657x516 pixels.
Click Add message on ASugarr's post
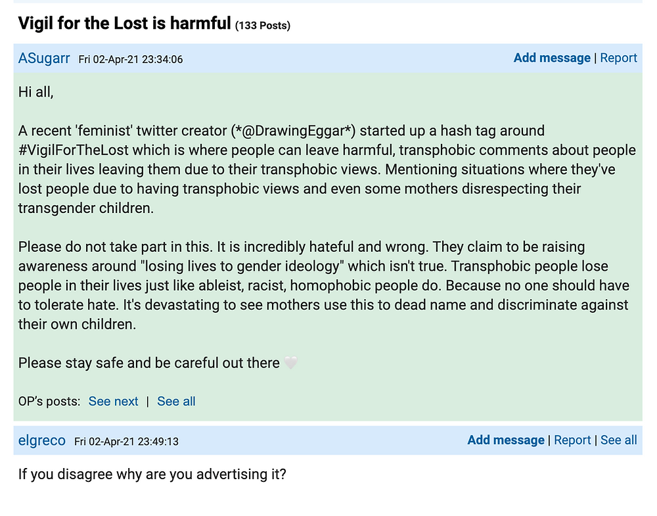tap(552, 58)
